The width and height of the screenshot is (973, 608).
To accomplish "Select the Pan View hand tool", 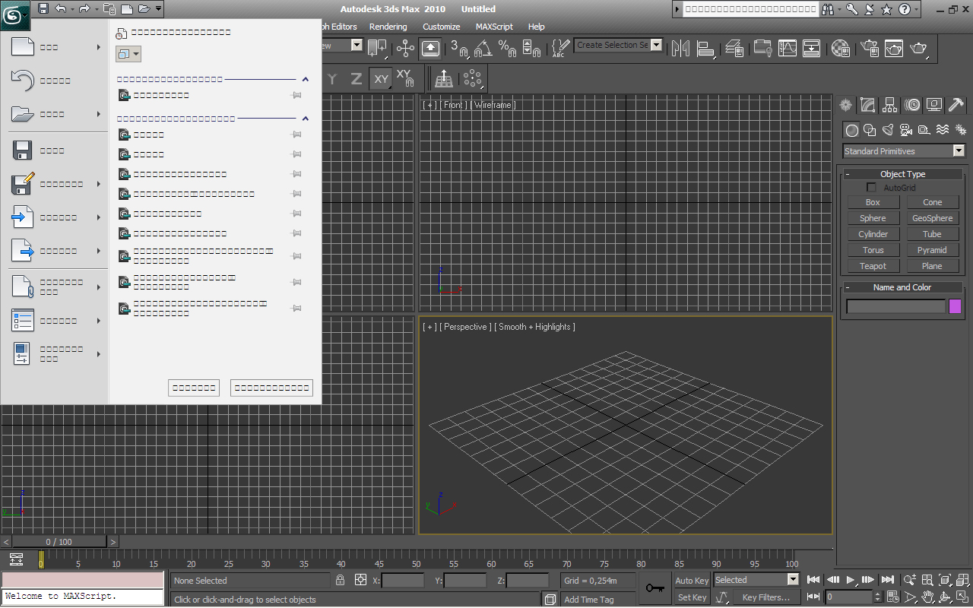I will 928,597.
